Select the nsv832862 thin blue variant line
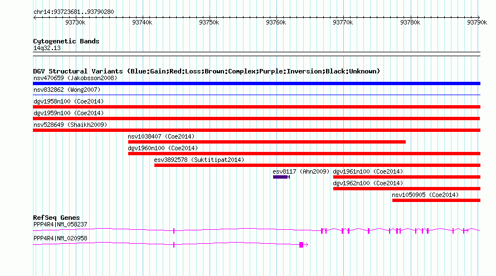 click(256, 95)
